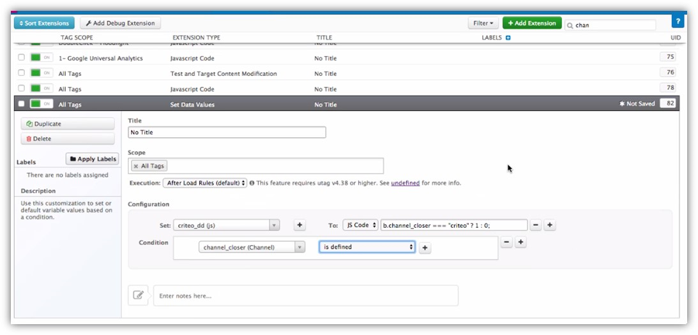Toggle ON switch for UID 78 row

[x=42, y=88]
